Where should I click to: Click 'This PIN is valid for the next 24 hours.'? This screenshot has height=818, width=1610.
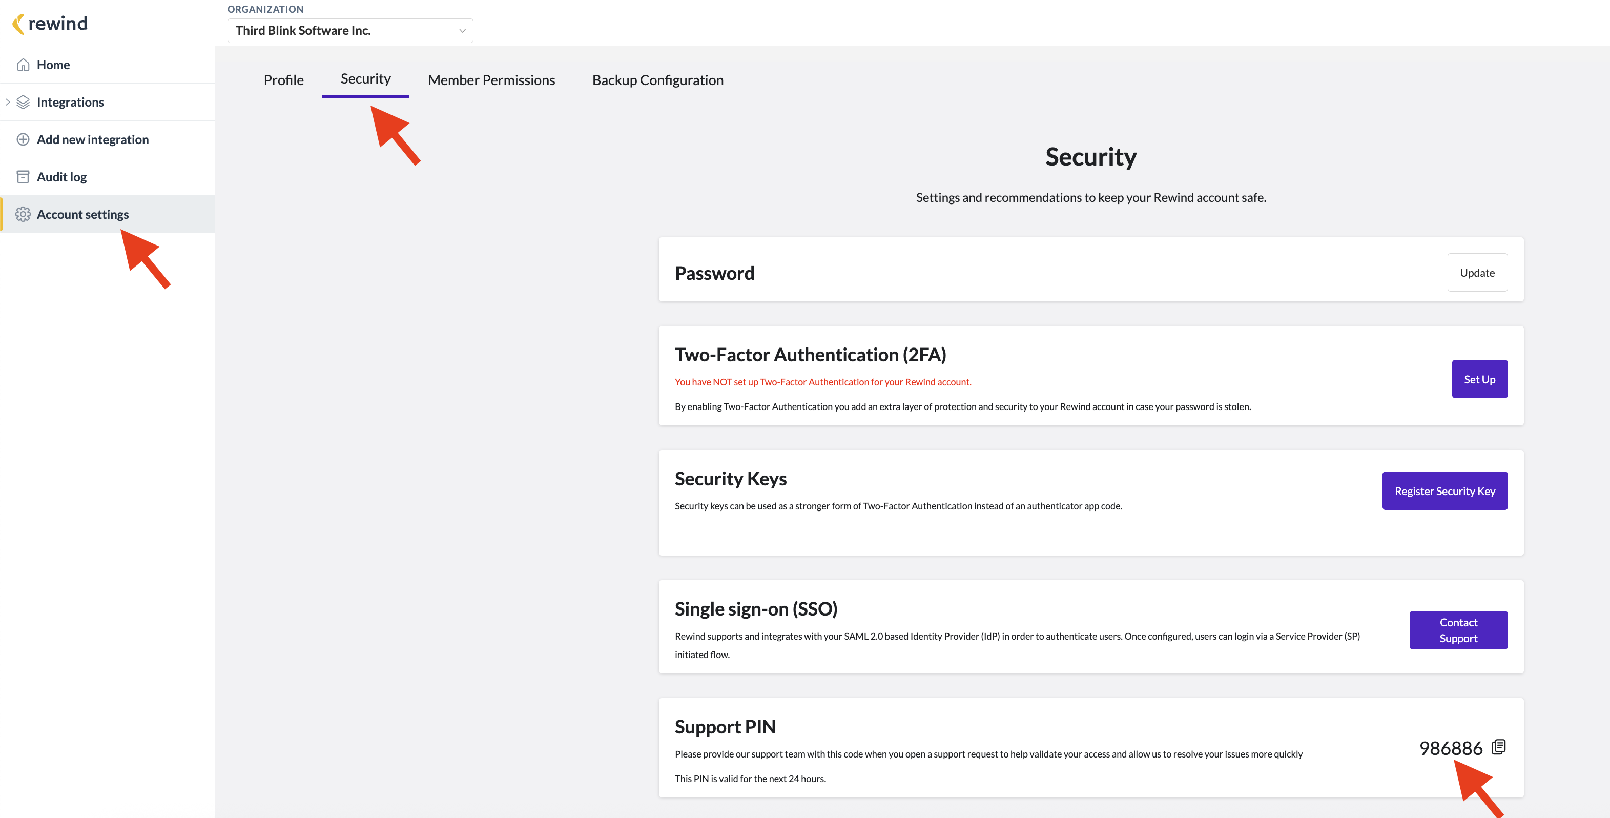[x=750, y=779]
